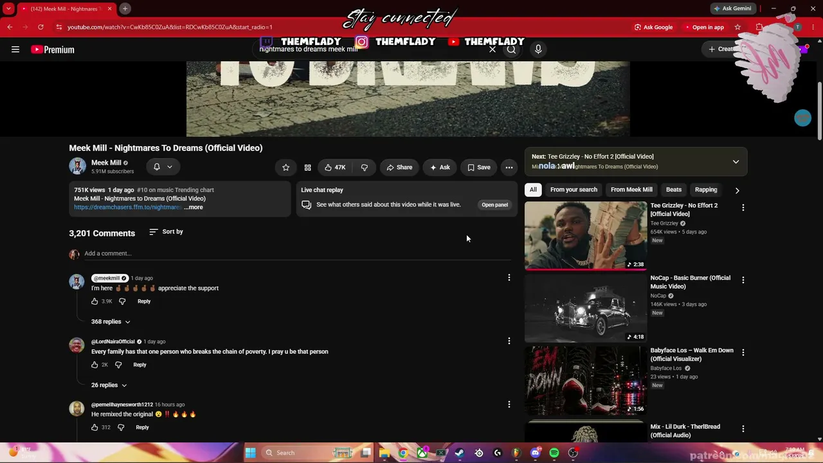Click the YouTube search magnifier button
823x463 pixels.
(511, 50)
